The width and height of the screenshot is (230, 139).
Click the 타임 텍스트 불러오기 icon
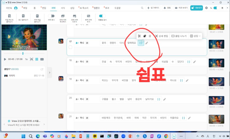9,16
